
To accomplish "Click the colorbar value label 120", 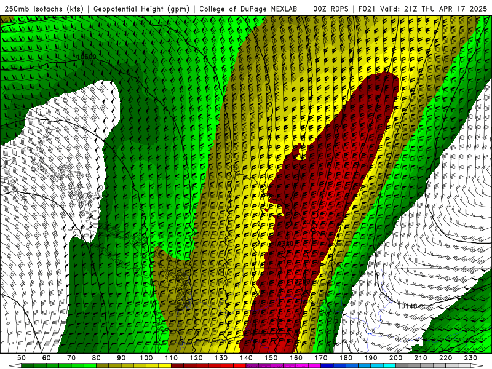I will [196, 358].
